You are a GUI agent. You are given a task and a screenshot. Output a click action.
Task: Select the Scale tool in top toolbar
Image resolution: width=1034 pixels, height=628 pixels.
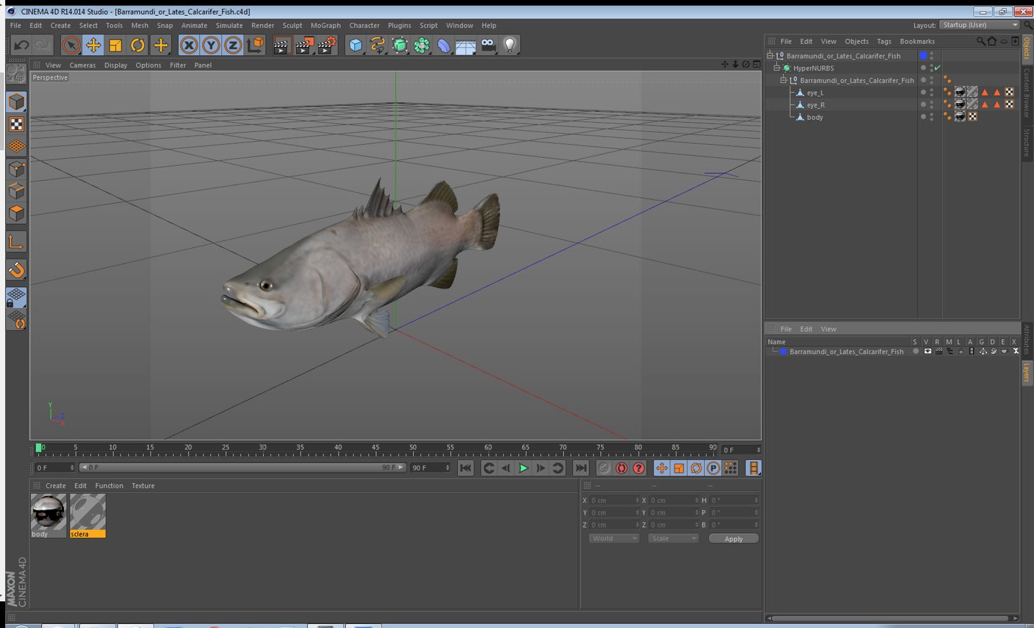coord(115,45)
